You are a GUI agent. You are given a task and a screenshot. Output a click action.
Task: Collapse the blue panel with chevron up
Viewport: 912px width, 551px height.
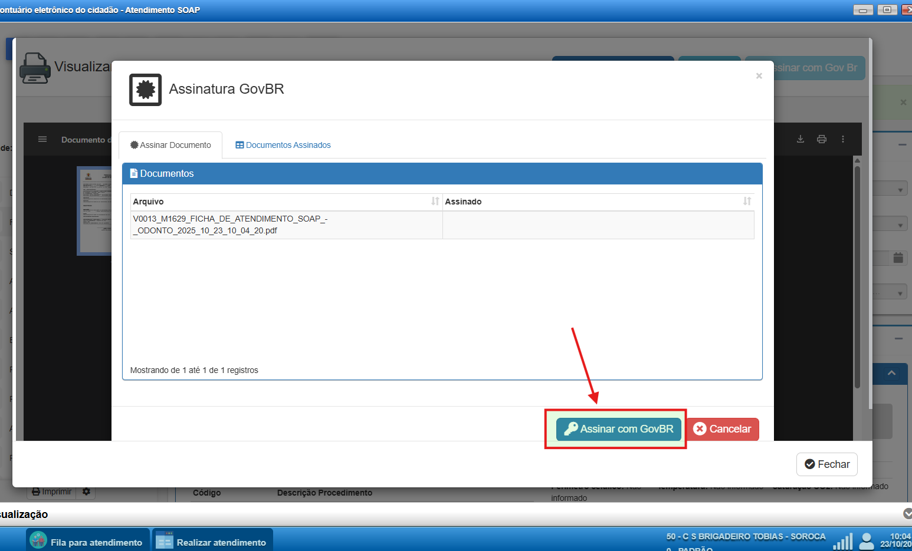[891, 373]
